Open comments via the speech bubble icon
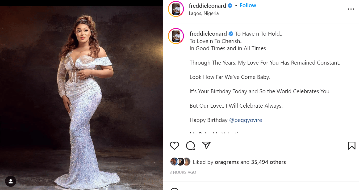Image resolution: width=359 pixels, height=190 pixels. point(190,146)
